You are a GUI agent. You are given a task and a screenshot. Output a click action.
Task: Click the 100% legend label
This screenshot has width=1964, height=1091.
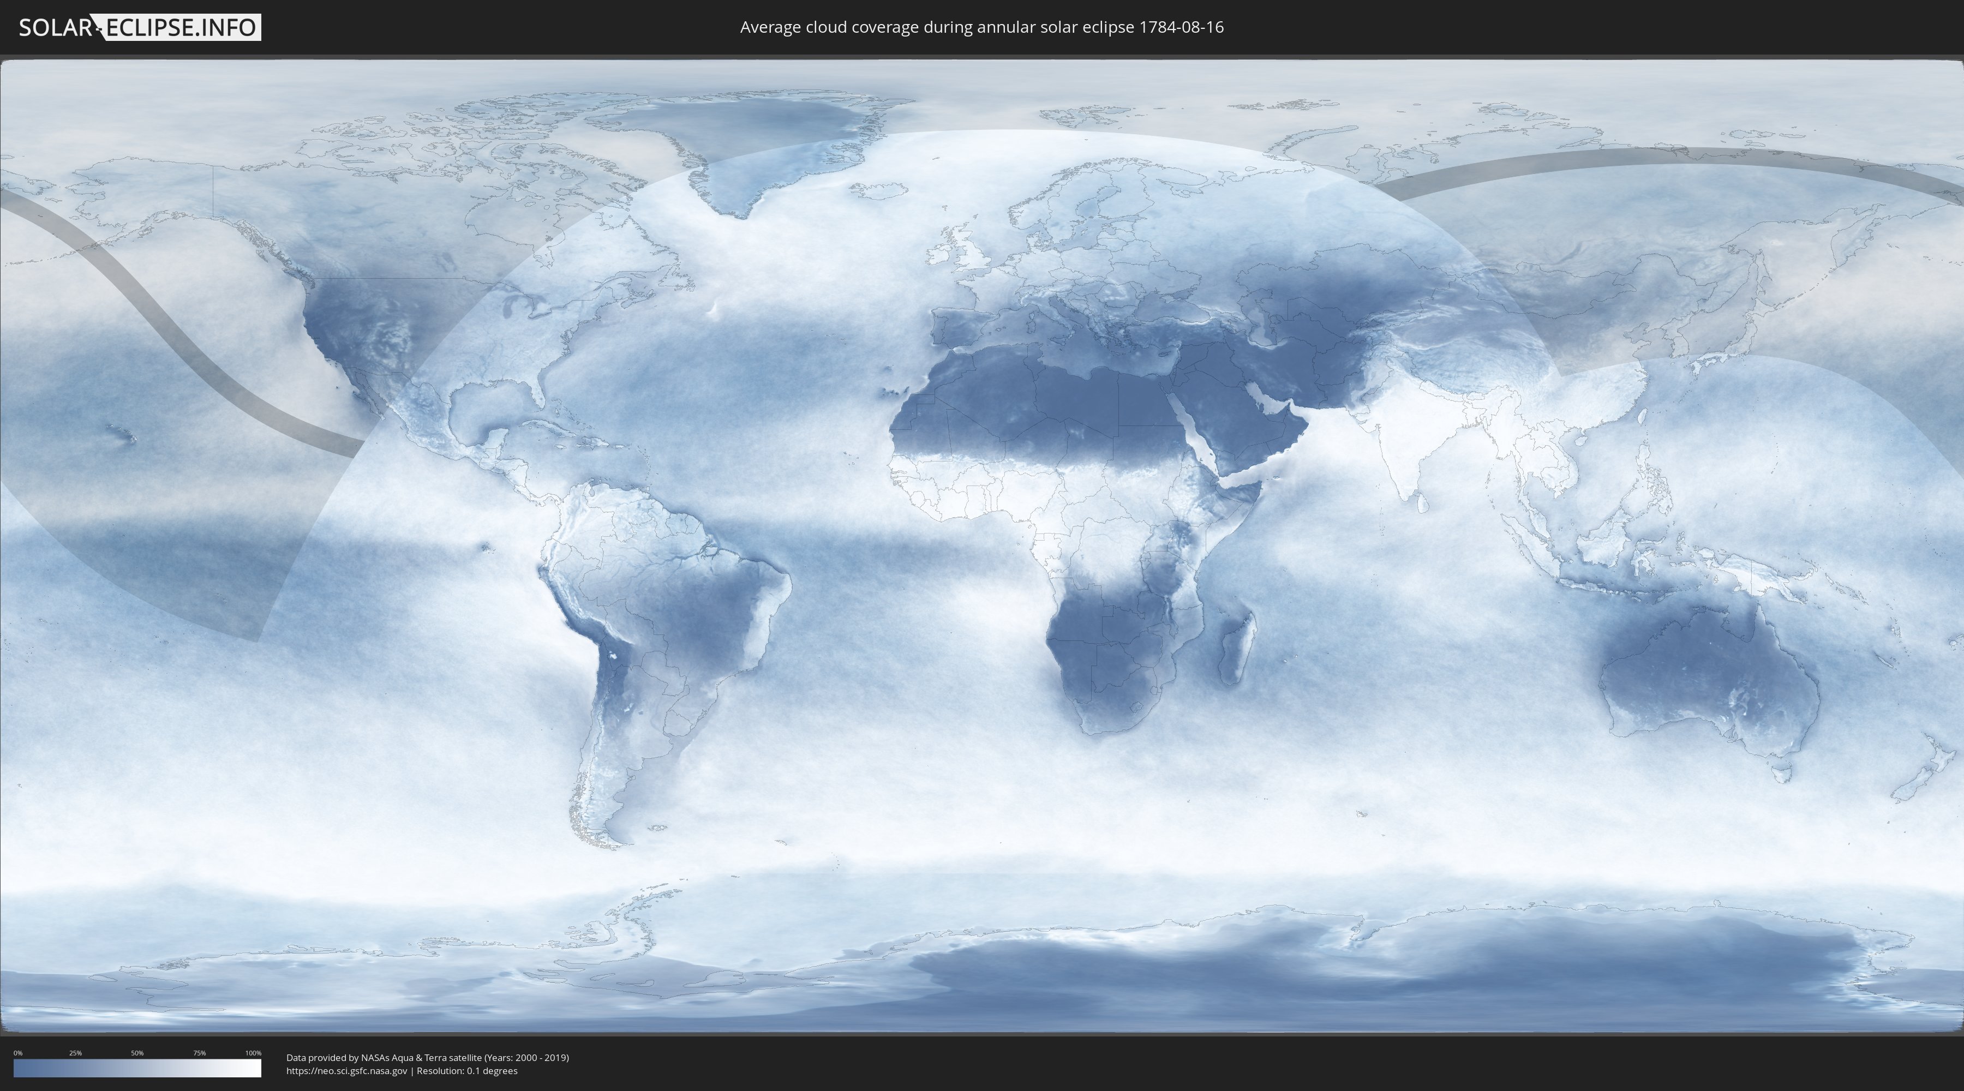click(x=253, y=1053)
